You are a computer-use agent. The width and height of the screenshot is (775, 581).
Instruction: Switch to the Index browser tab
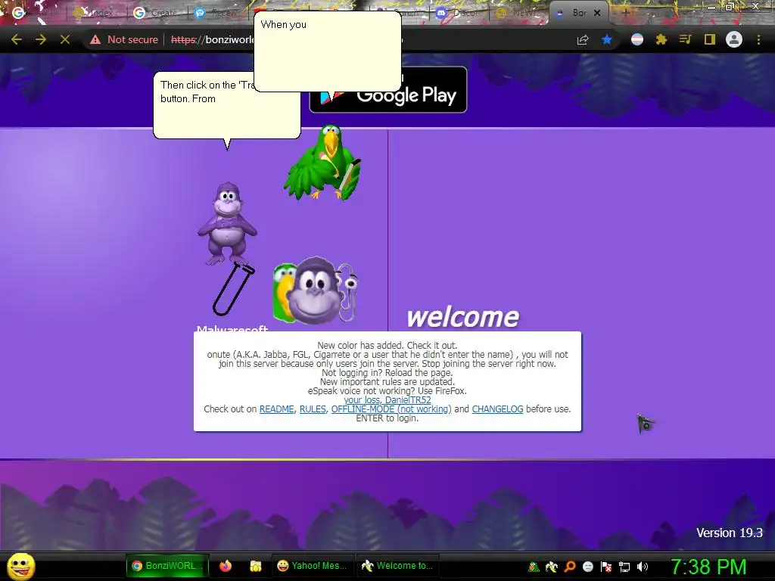pos(96,13)
